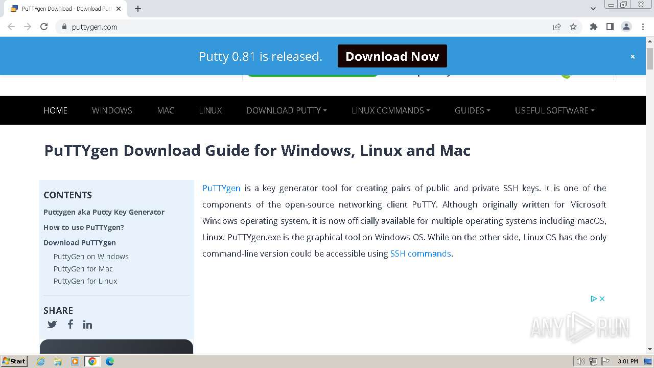Open the AdChoices triangle icon
654x368 pixels.
coord(594,298)
